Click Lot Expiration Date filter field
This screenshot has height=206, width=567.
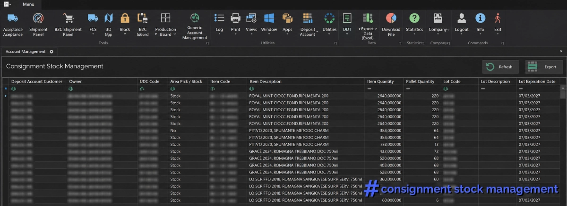pos(538,89)
